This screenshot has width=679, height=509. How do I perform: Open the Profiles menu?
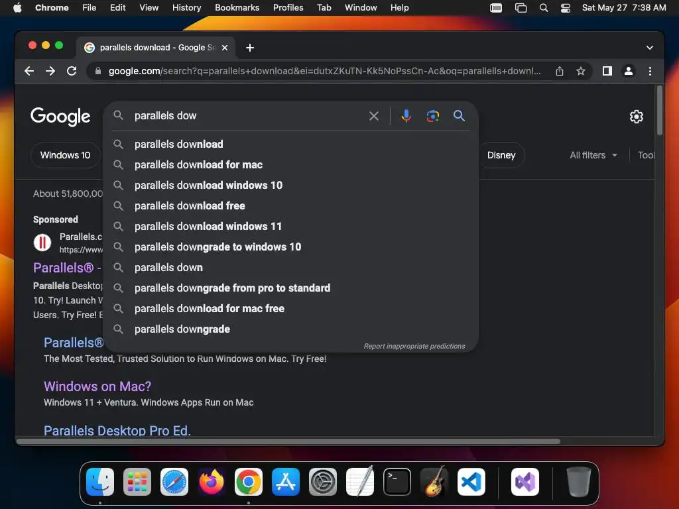click(288, 8)
